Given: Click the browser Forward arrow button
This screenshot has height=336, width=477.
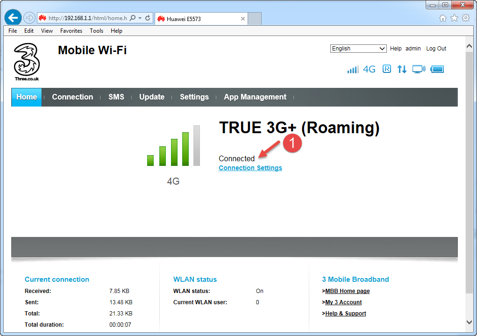Looking at the screenshot, I should click(29, 18).
